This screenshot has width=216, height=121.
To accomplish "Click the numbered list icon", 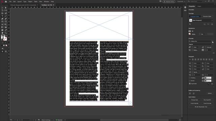I will coord(193,93).
